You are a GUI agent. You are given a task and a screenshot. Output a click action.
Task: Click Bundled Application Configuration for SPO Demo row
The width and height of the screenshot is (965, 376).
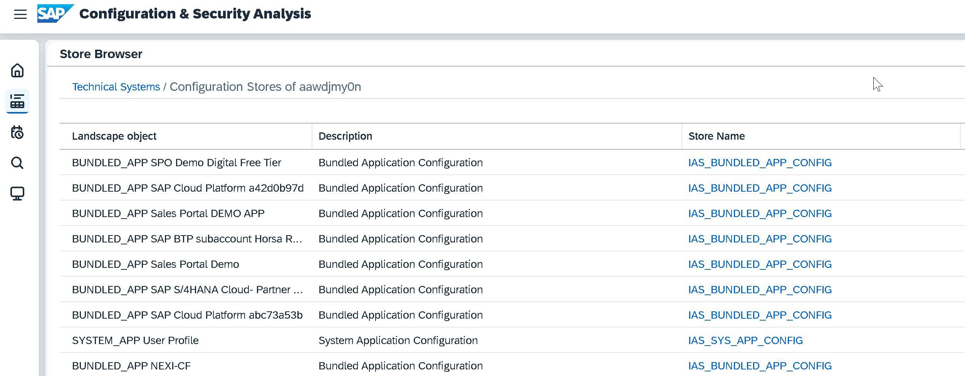click(x=401, y=162)
